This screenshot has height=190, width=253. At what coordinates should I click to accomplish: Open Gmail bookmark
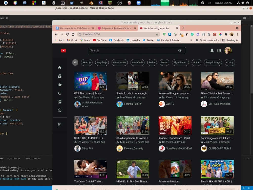pyautogui.click(x=72, y=40)
